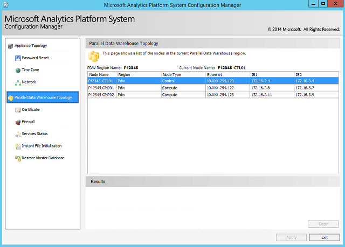Sort table by Node Type column
This screenshot has width=345, height=247.
(183, 74)
